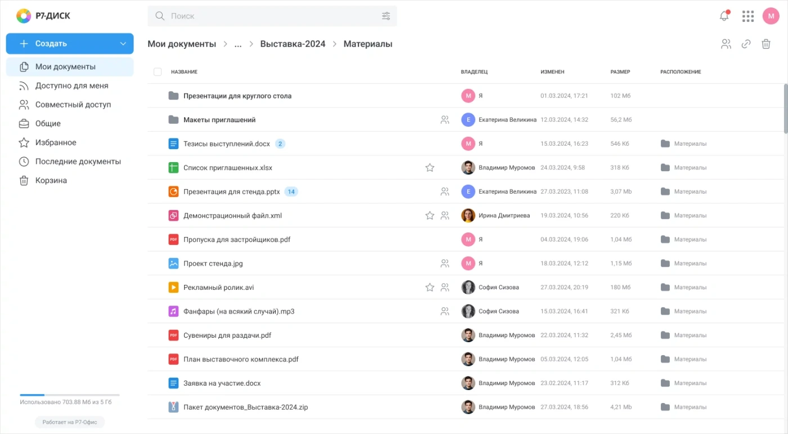The height and width of the screenshot is (434, 788).
Task: Click the storage usage progress bar
Action: [x=70, y=395]
